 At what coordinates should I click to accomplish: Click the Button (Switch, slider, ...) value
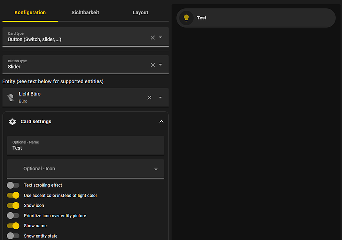[35, 39]
